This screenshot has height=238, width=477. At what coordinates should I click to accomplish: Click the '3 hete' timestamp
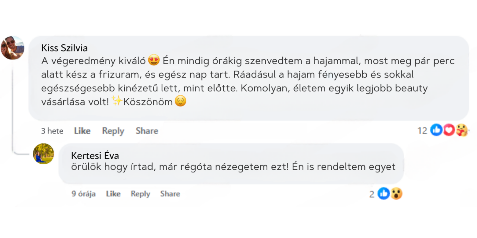click(x=52, y=131)
